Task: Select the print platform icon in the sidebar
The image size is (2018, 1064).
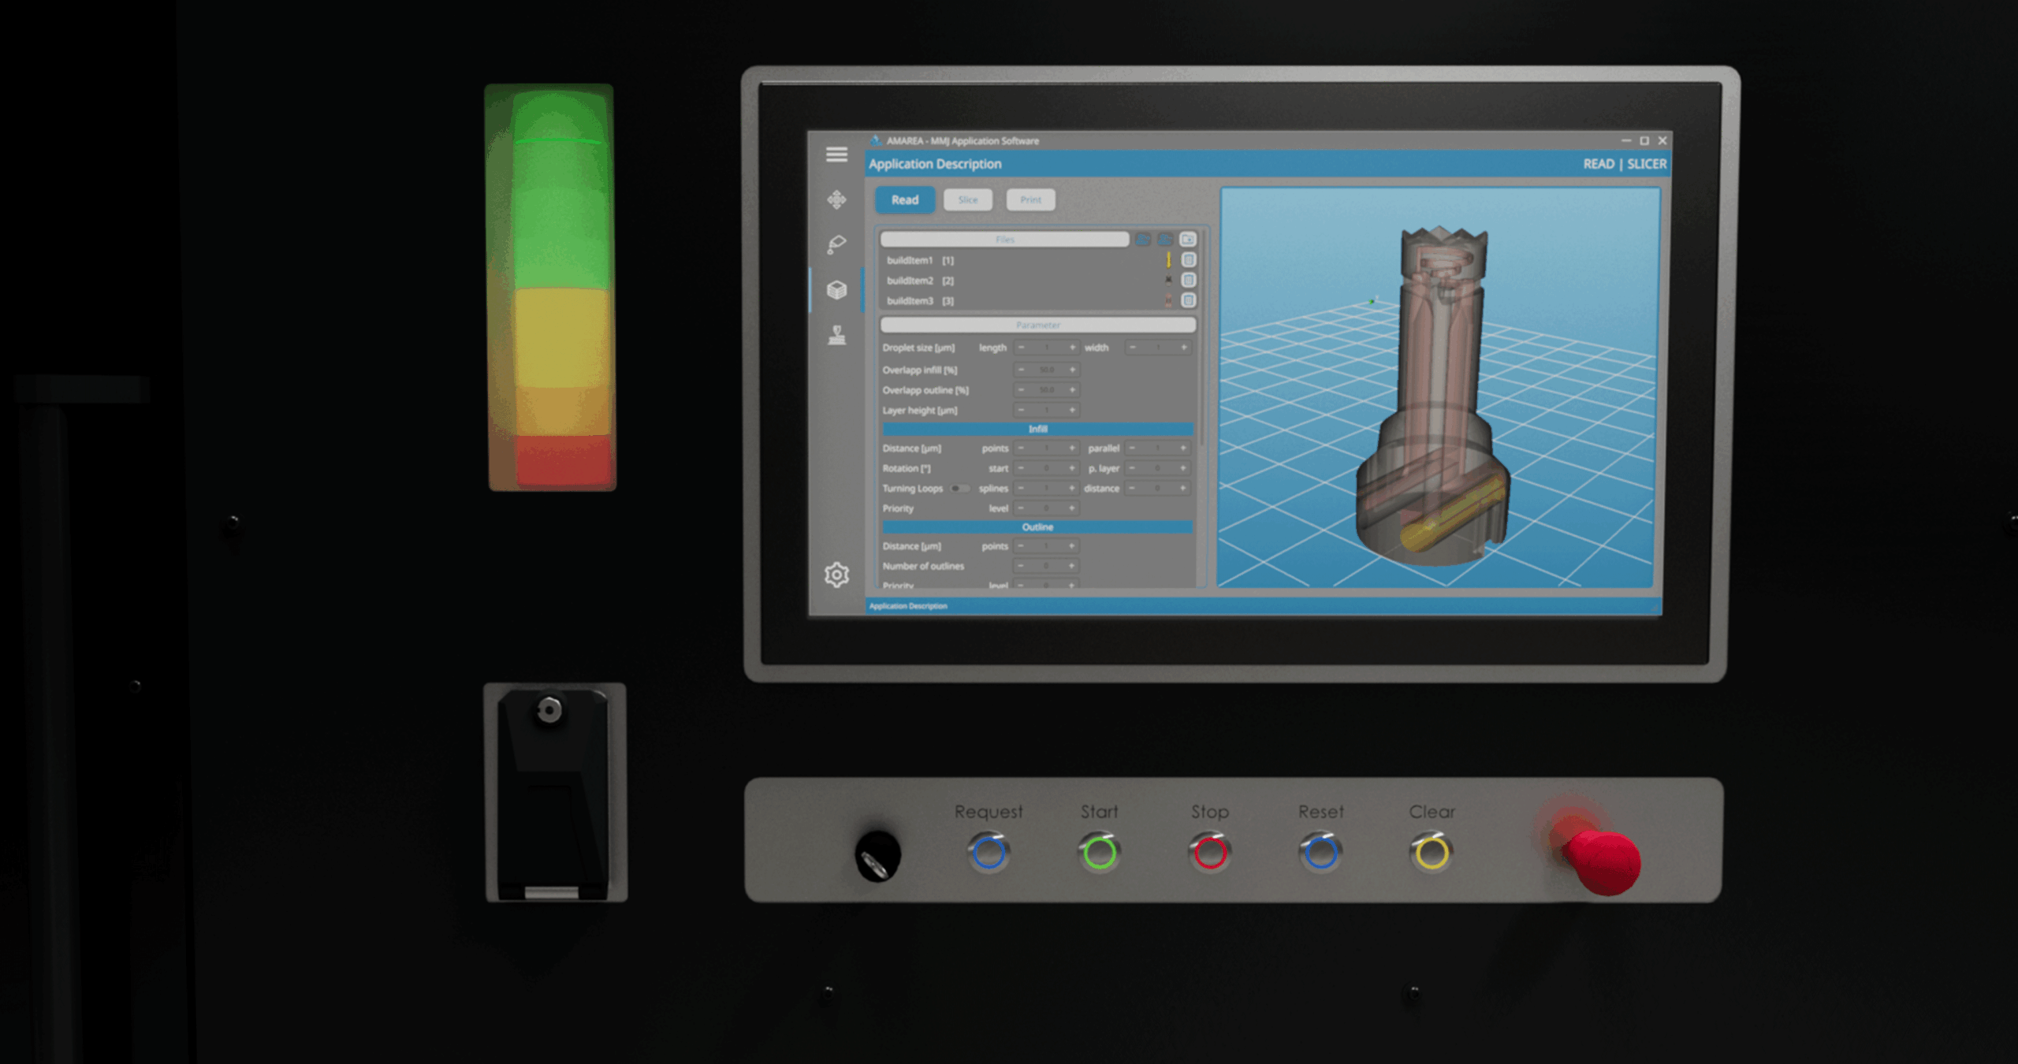Action: tap(837, 333)
